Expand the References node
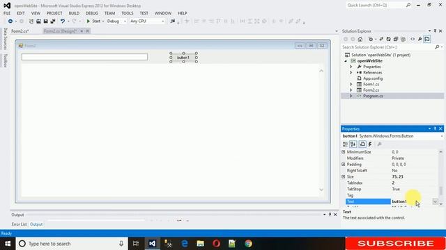This screenshot has height=250, width=446. pyautogui.click(x=351, y=72)
